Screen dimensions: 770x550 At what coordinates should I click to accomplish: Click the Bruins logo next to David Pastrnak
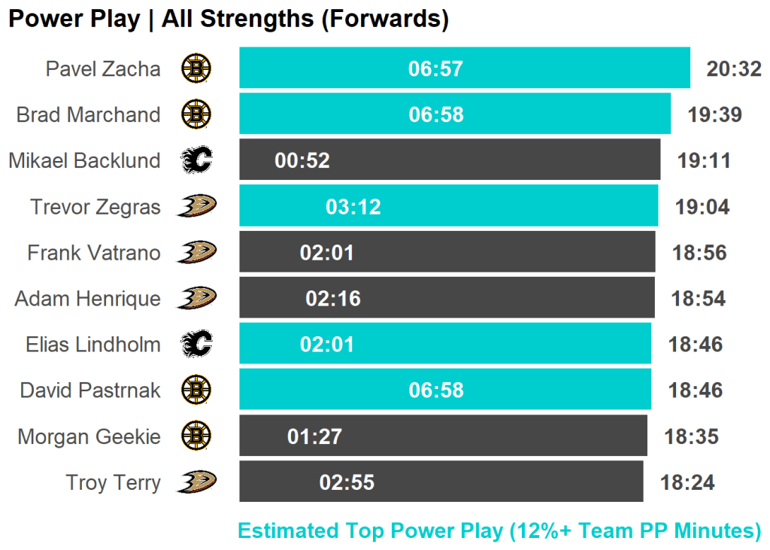tap(196, 390)
